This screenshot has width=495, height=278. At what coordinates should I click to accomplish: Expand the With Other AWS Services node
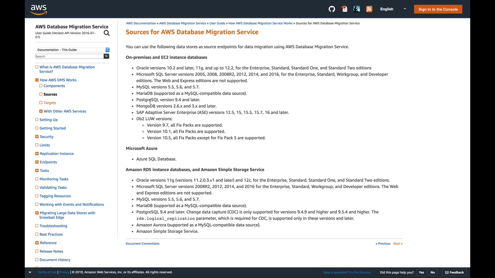[41, 111]
